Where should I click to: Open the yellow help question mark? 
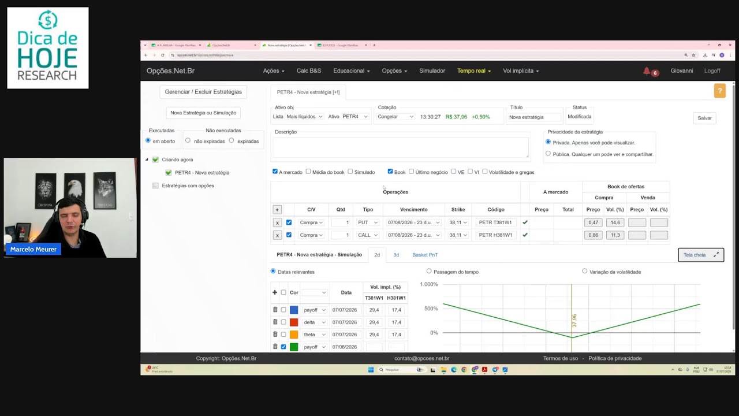click(719, 91)
